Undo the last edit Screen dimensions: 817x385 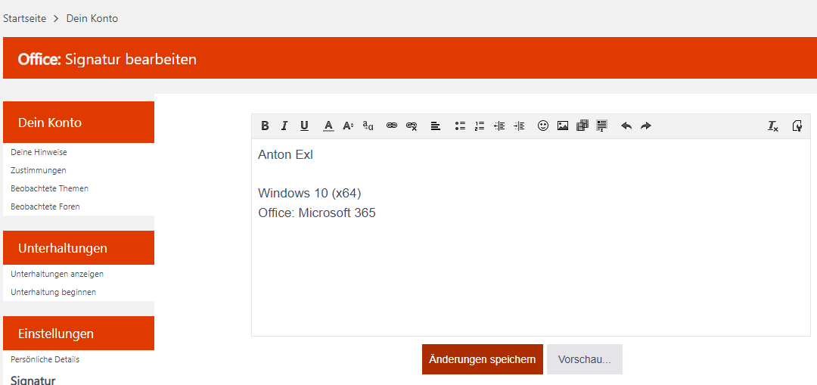click(x=626, y=126)
